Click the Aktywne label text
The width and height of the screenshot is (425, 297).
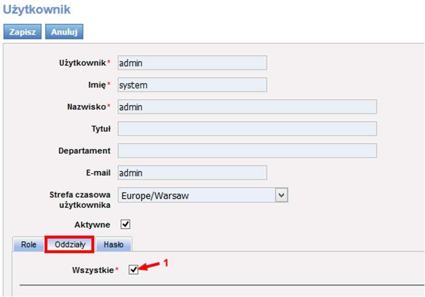click(92, 225)
